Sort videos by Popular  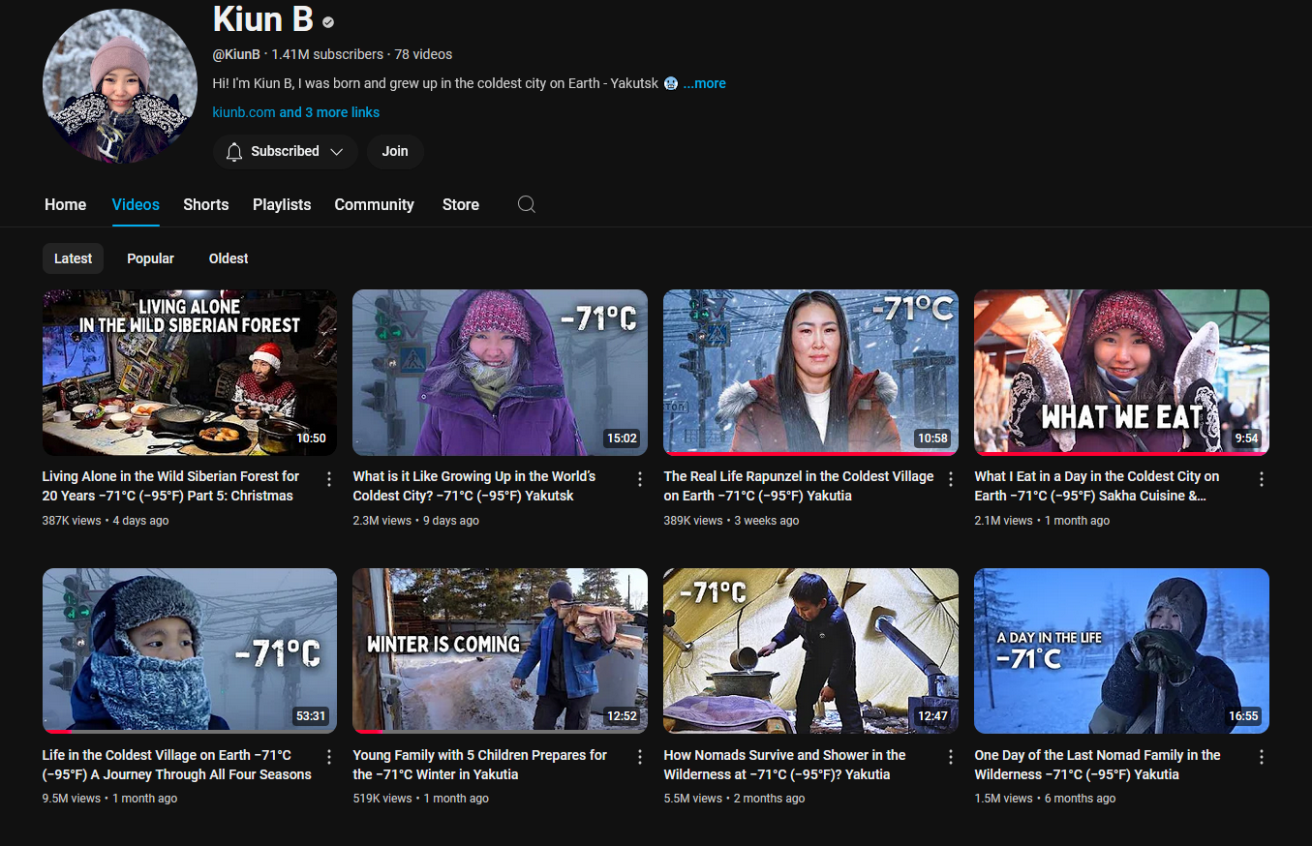click(x=150, y=258)
